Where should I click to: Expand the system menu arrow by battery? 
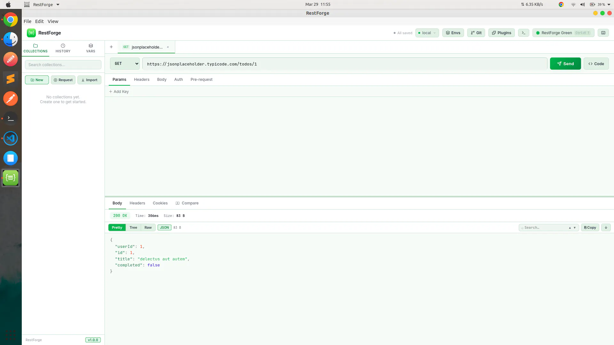pos(609,4)
